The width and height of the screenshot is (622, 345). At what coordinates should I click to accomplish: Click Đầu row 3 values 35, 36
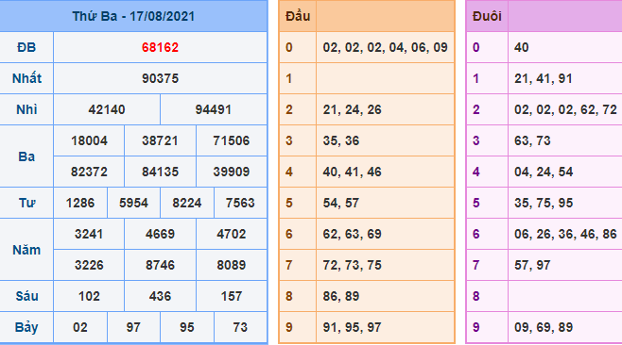[341, 140]
